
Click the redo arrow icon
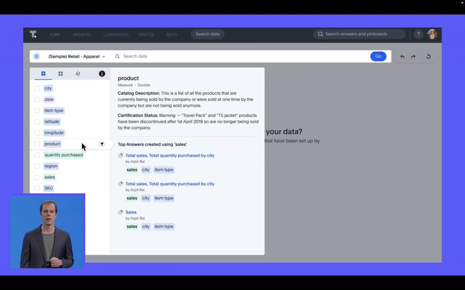[x=413, y=56]
